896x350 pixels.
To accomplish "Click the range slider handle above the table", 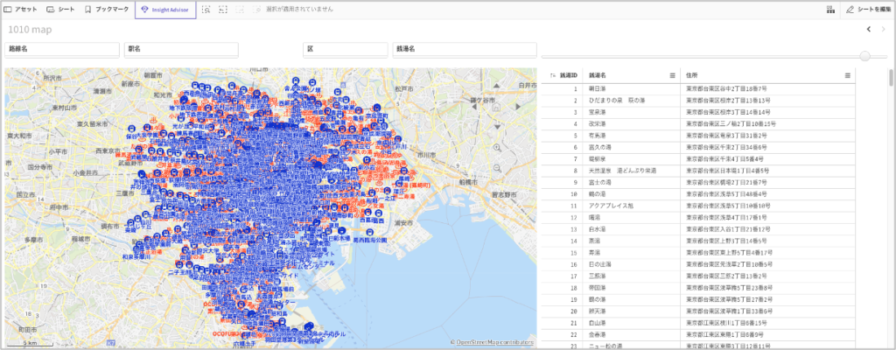I will tap(865, 56).
